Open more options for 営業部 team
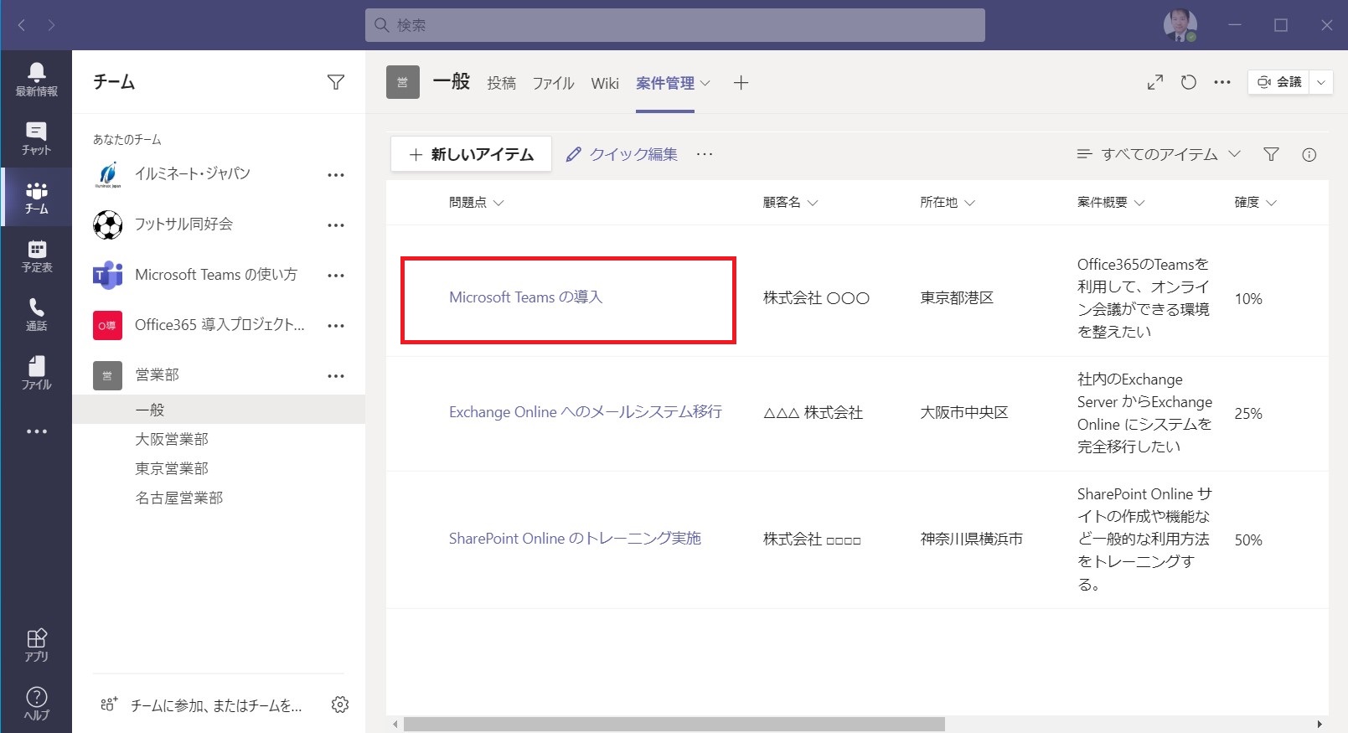This screenshot has height=733, width=1348. [336, 376]
